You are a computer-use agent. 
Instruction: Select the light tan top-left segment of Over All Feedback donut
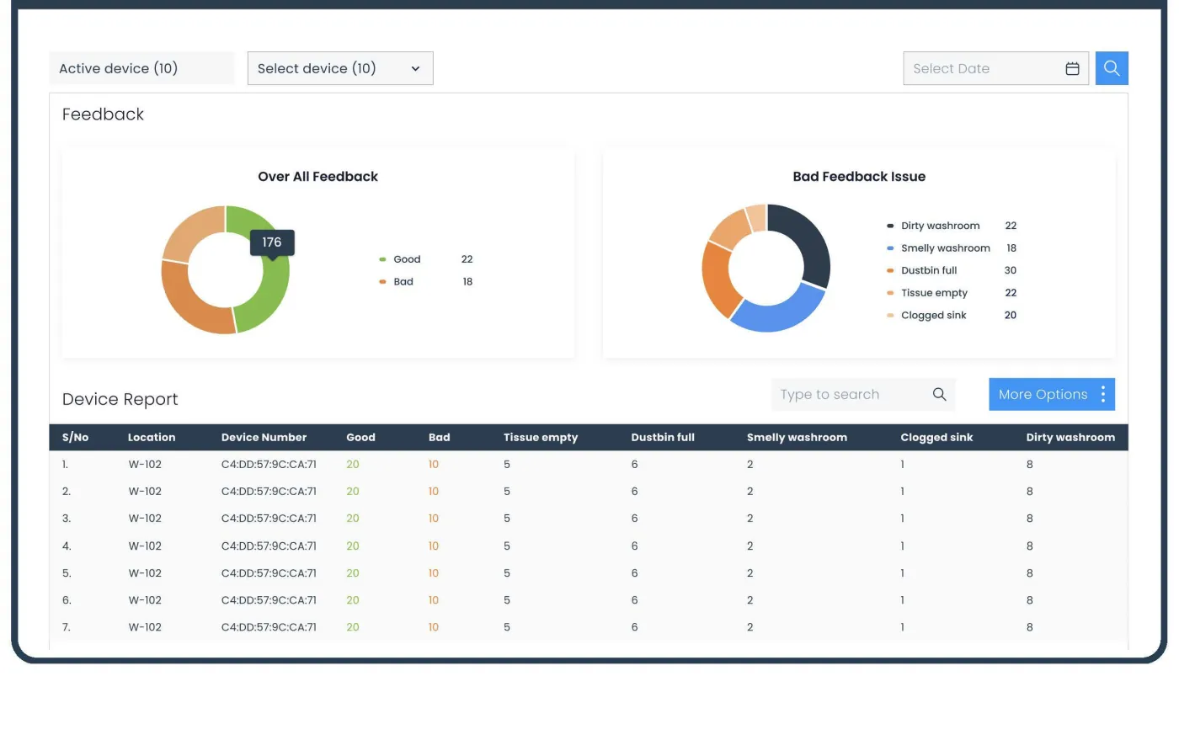click(x=187, y=229)
